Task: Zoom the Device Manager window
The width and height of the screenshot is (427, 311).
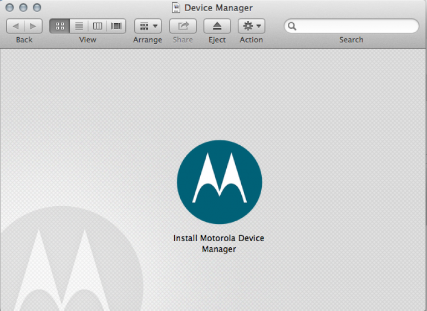Action: (x=37, y=8)
